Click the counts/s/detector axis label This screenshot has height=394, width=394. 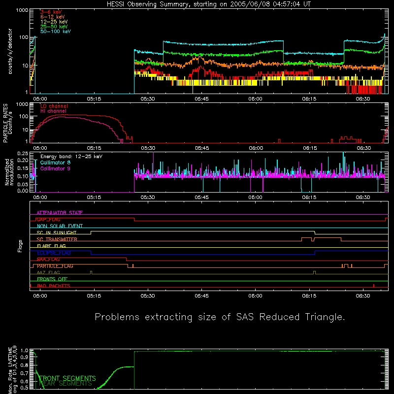click(x=10, y=51)
